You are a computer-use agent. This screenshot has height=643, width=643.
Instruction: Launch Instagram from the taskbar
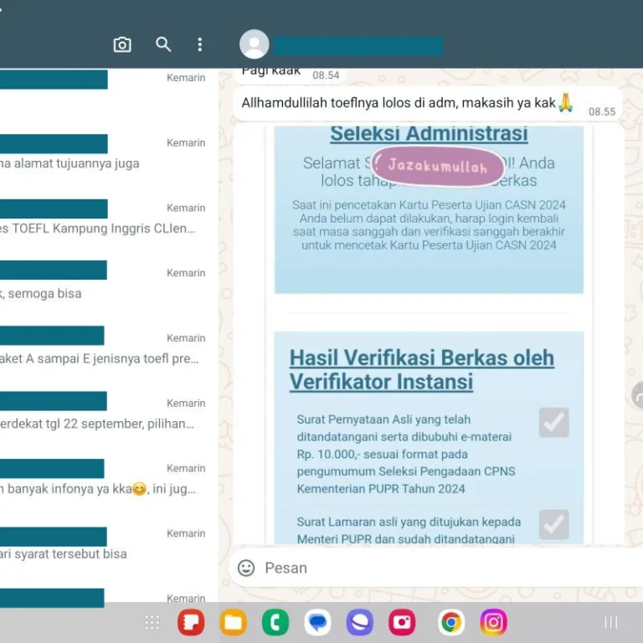coord(494,622)
